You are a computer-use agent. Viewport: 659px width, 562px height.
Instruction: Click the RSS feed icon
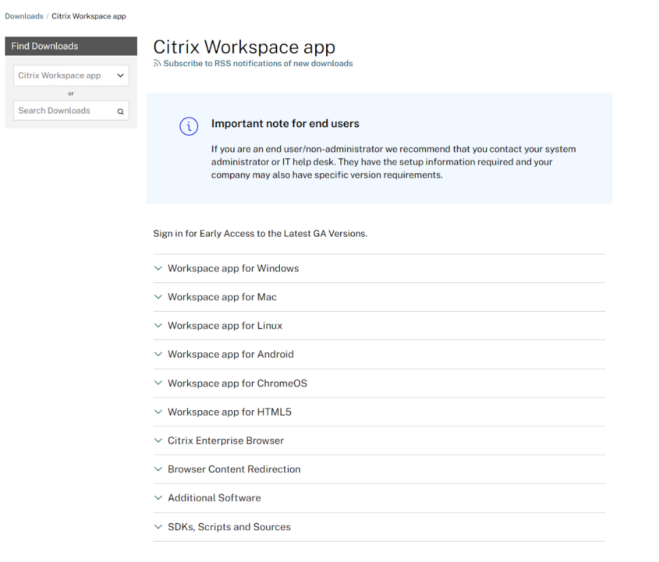(x=157, y=64)
